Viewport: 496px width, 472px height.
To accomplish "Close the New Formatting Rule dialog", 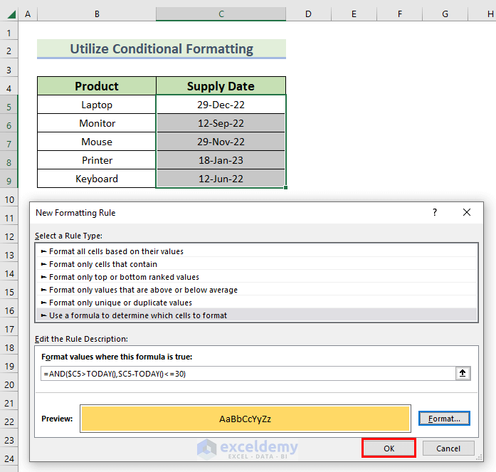I will pos(467,212).
